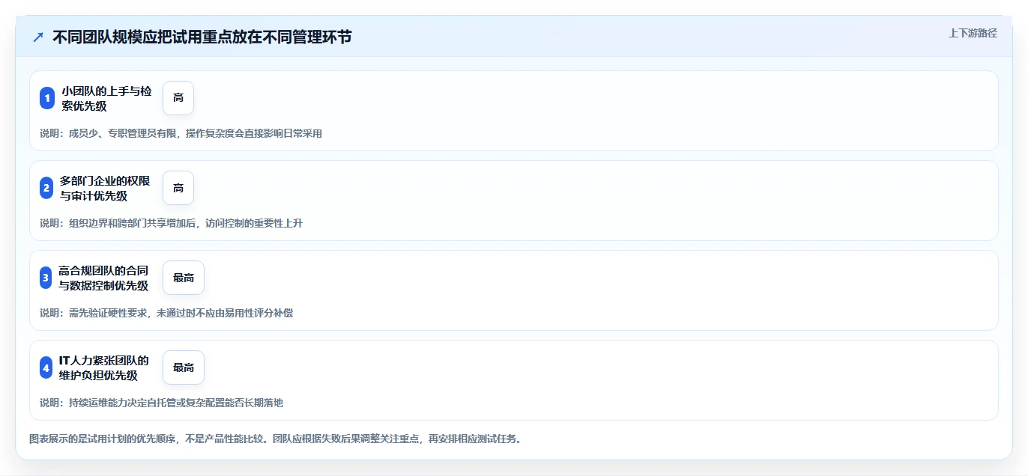
Task: Click the 上下游路径 label in the header
Action: click(x=973, y=33)
